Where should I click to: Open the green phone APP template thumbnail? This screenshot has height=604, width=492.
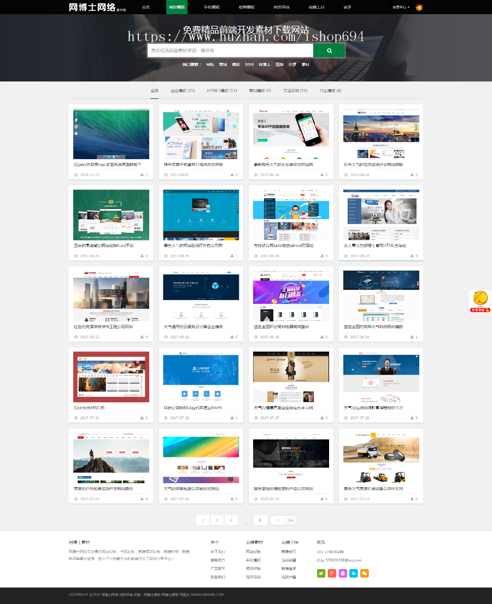(291, 131)
